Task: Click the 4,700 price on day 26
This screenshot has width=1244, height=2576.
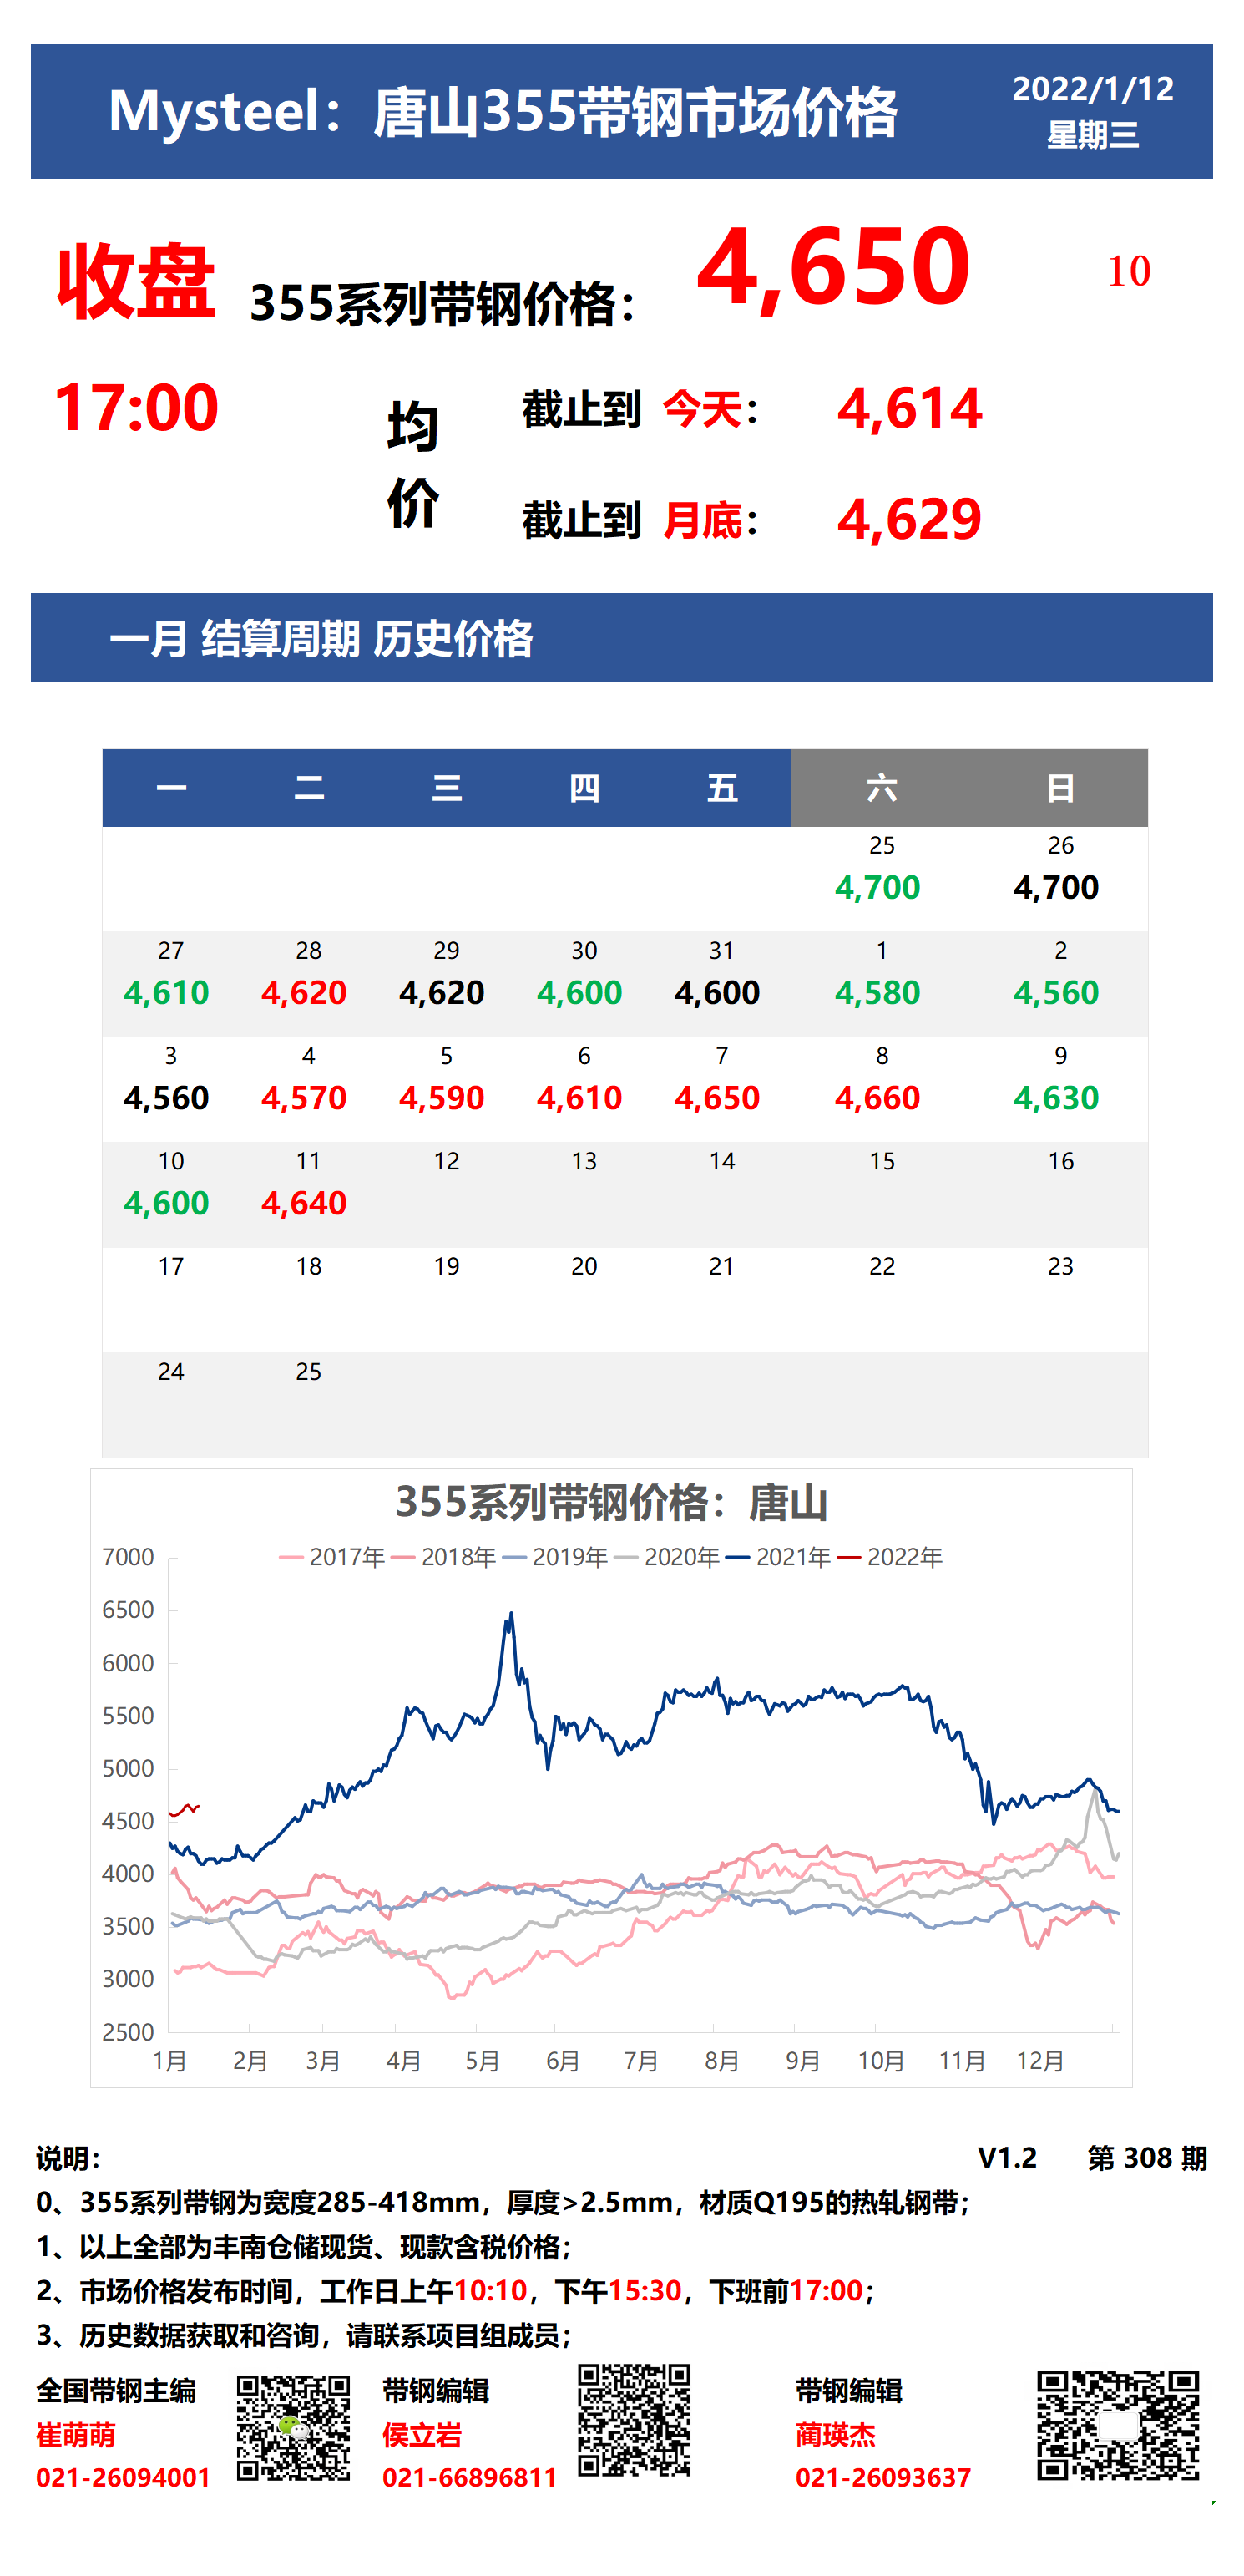Action: pos(1056,888)
